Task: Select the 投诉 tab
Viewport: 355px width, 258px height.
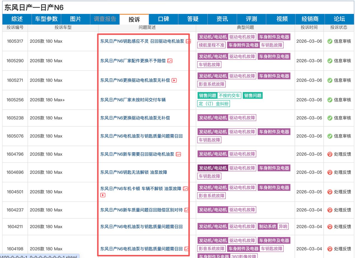Action: [x=134, y=19]
